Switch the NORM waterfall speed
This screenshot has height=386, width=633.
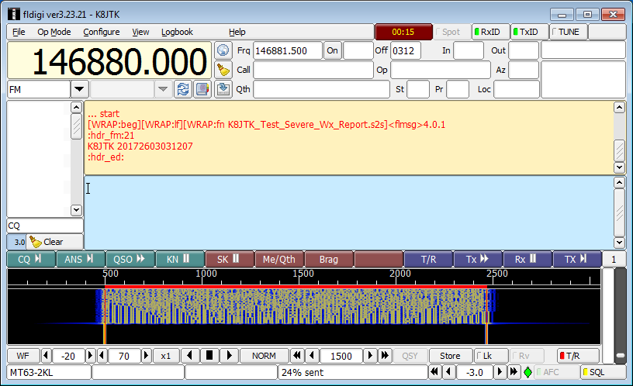(264, 356)
